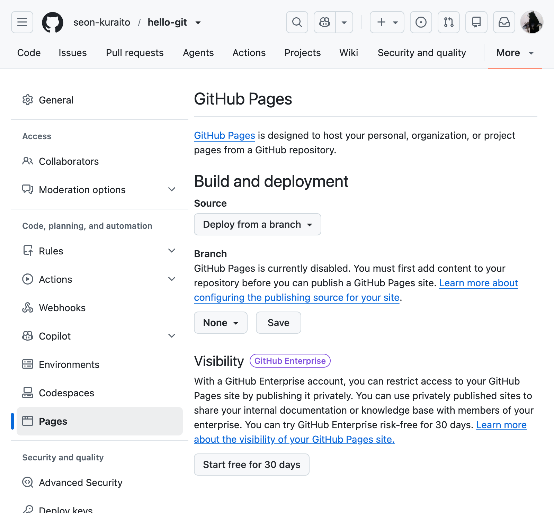The image size is (554, 513).
Task: Click the Pages browser icon in sidebar
Action: click(x=28, y=421)
